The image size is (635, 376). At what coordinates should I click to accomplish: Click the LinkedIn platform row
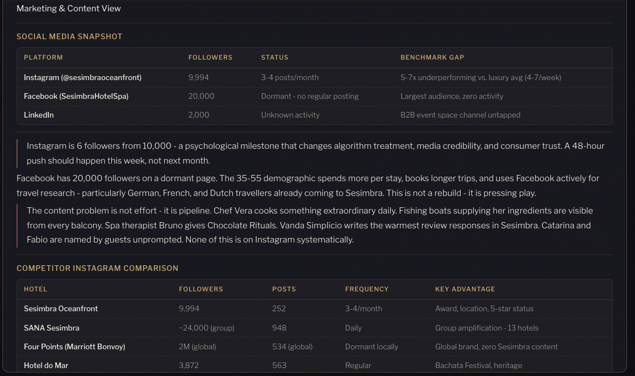coord(39,115)
